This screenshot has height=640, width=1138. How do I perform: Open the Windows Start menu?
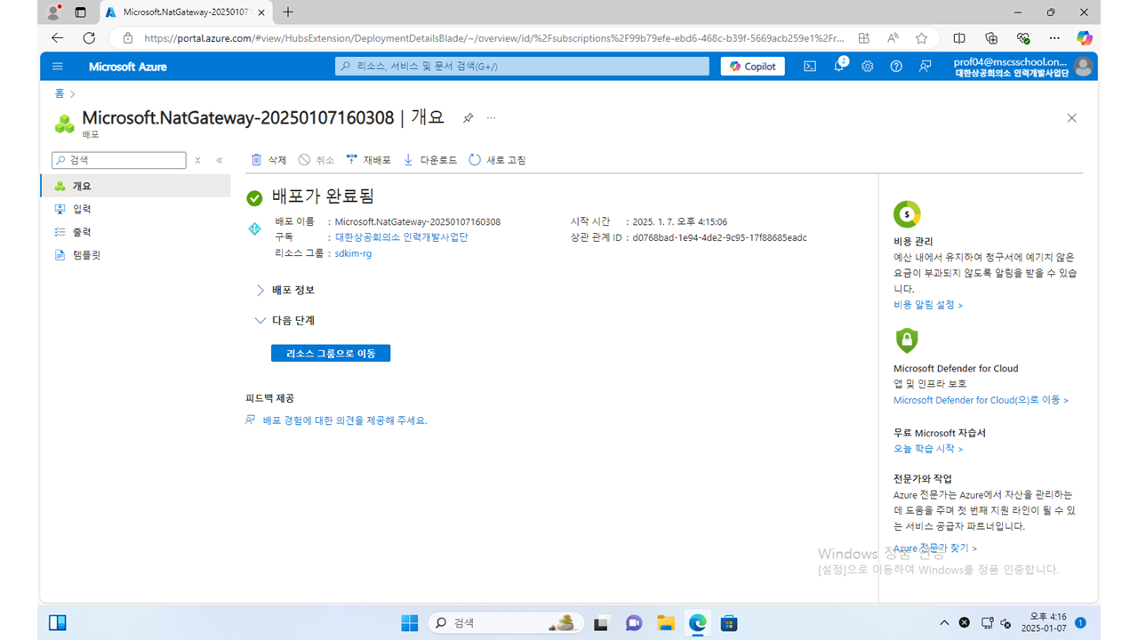[x=409, y=623]
